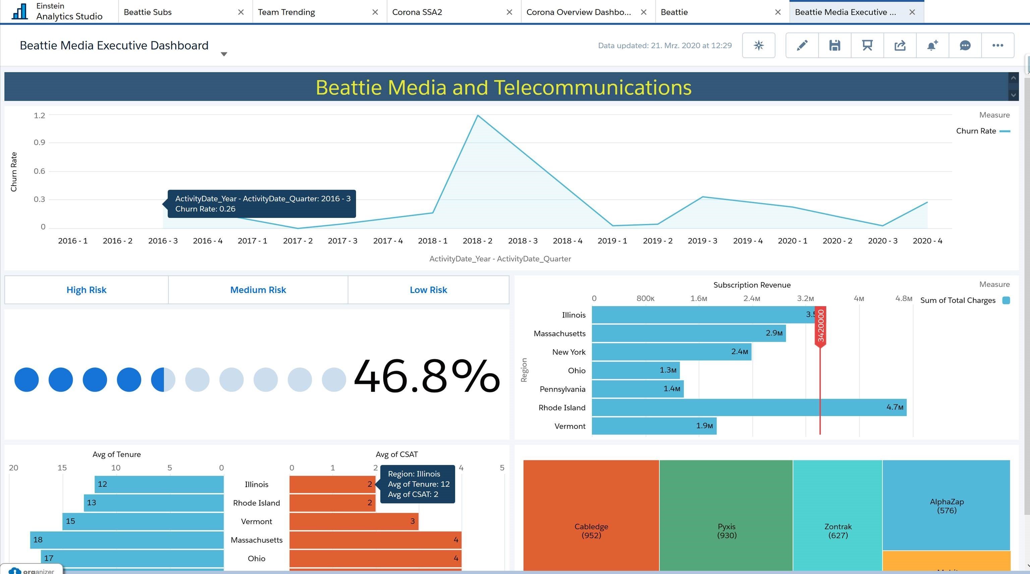
Task: Set a notification with the bell icon
Action: pos(932,45)
